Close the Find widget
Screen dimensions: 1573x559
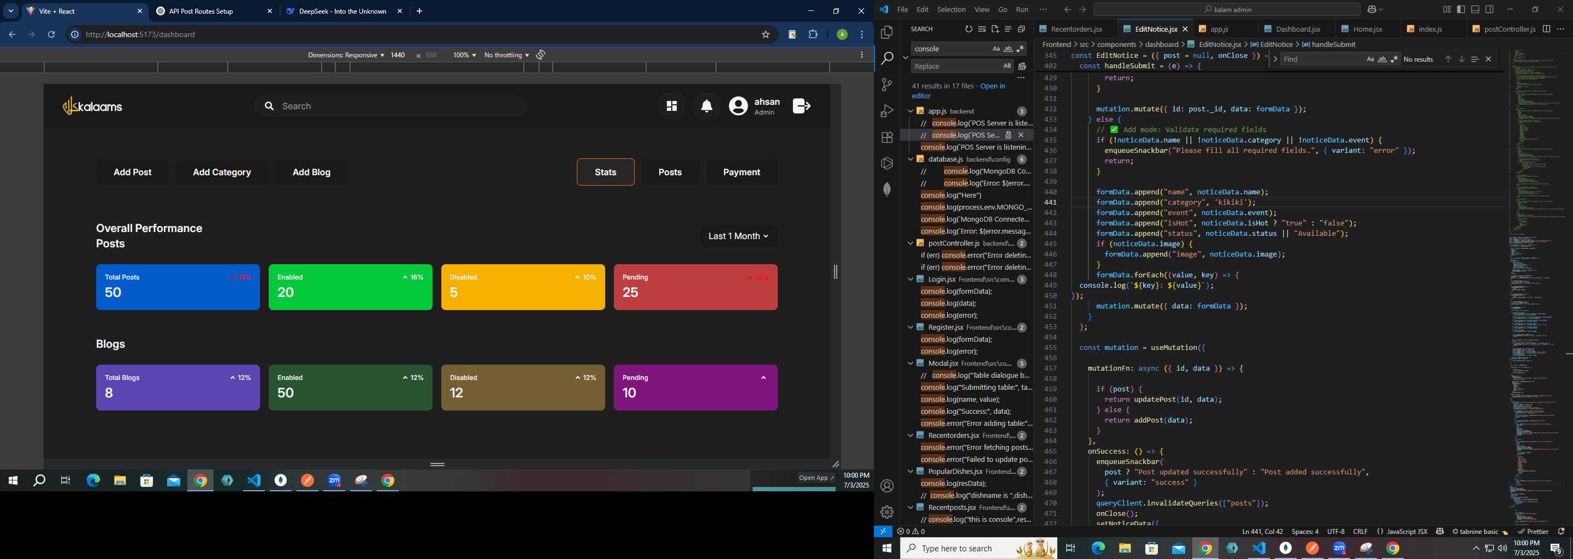coord(1488,59)
